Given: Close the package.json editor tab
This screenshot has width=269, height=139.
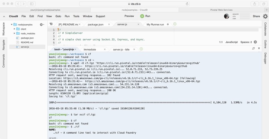Looking at the screenshot, I should tap(109, 24).
